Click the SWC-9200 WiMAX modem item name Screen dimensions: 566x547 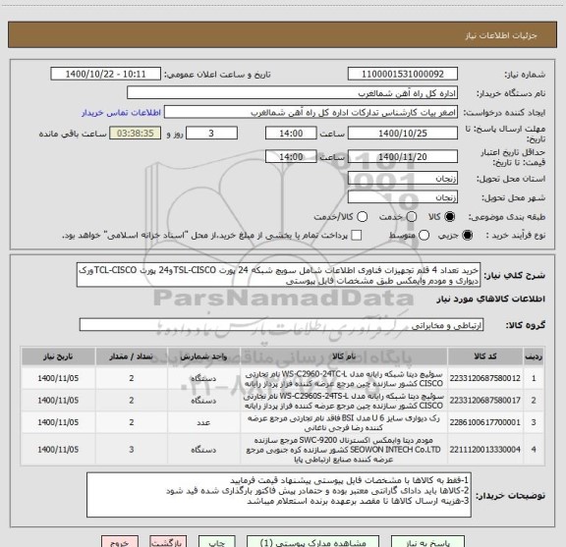(344, 450)
